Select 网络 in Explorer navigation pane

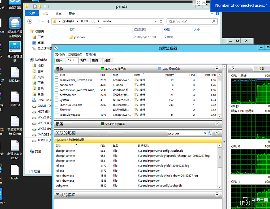coord(36,151)
